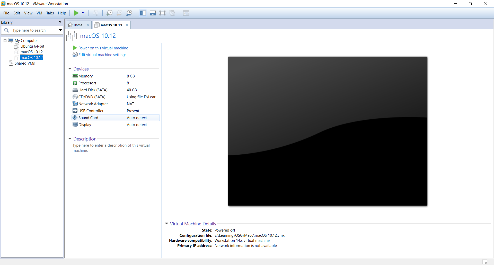Select Shared VMs in the library
The width and height of the screenshot is (494, 265).
[x=25, y=63]
